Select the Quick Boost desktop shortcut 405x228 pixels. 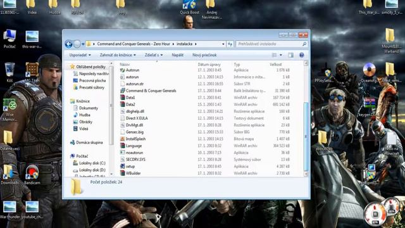[190, 7]
